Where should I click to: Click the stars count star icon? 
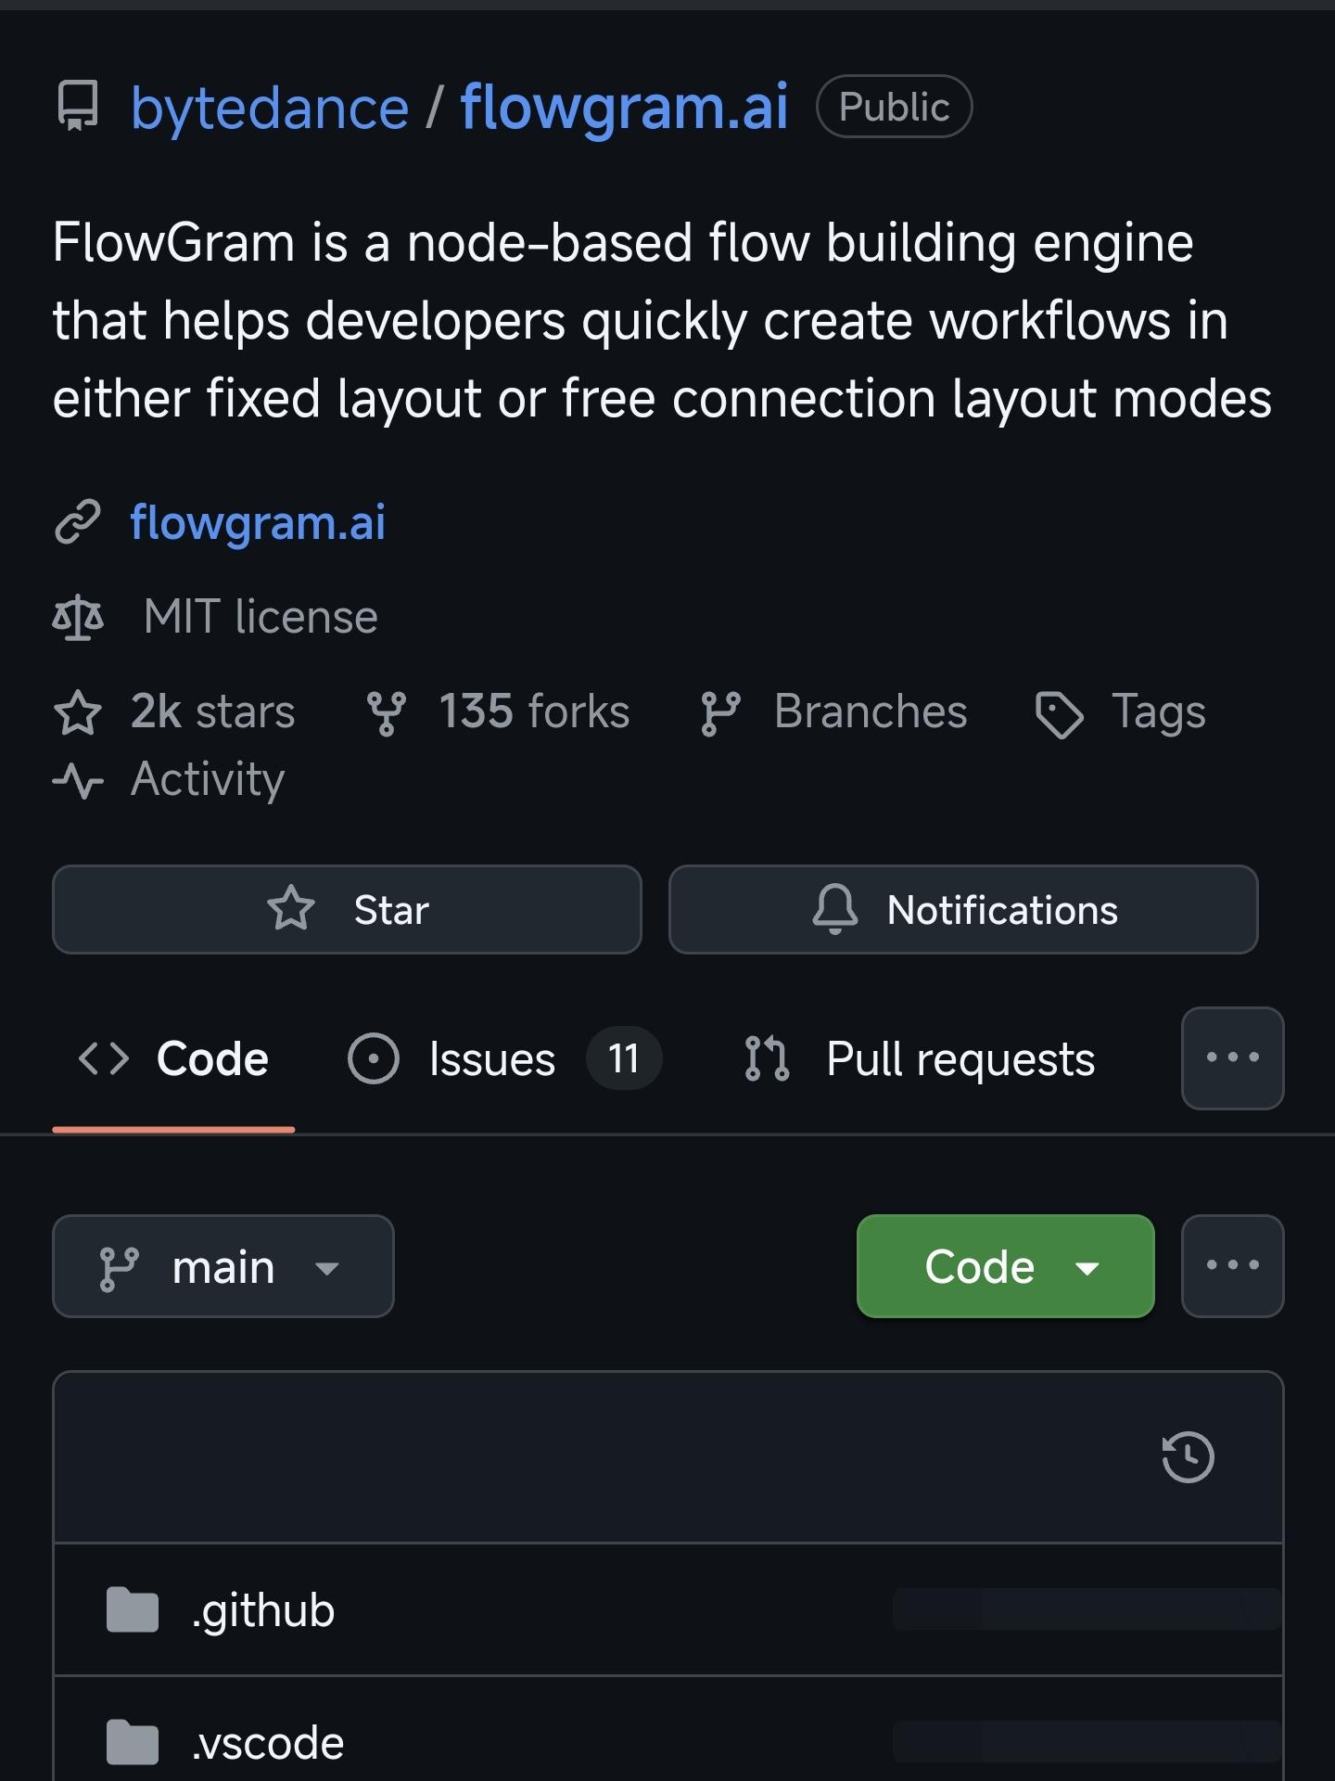coord(78,712)
